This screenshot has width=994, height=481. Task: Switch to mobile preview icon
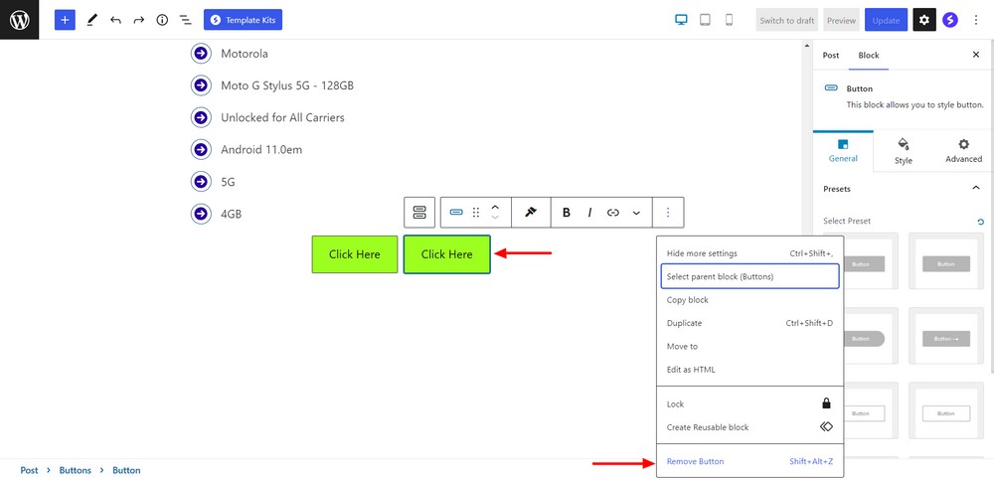(729, 20)
